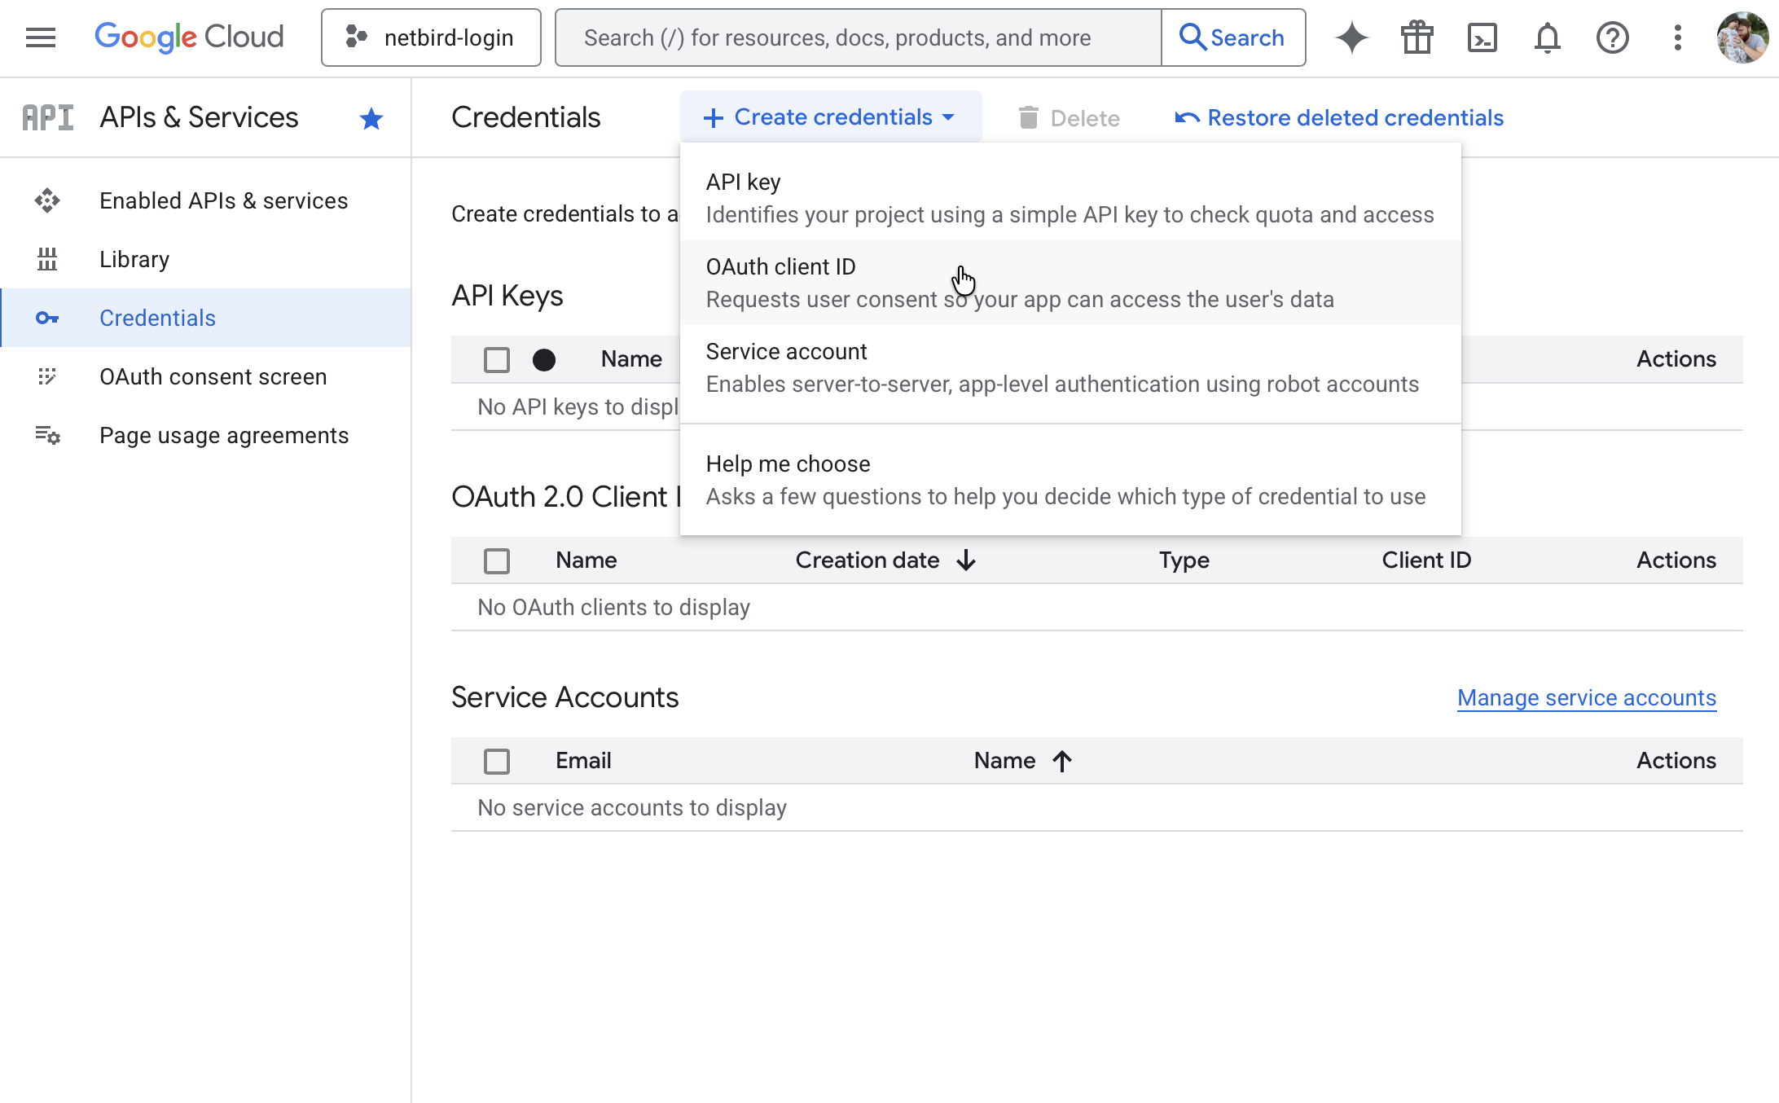The height and width of the screenshot is (1103, 1779).
Task: Open the free trial gift panel
Action: (x=1417, y=37)
